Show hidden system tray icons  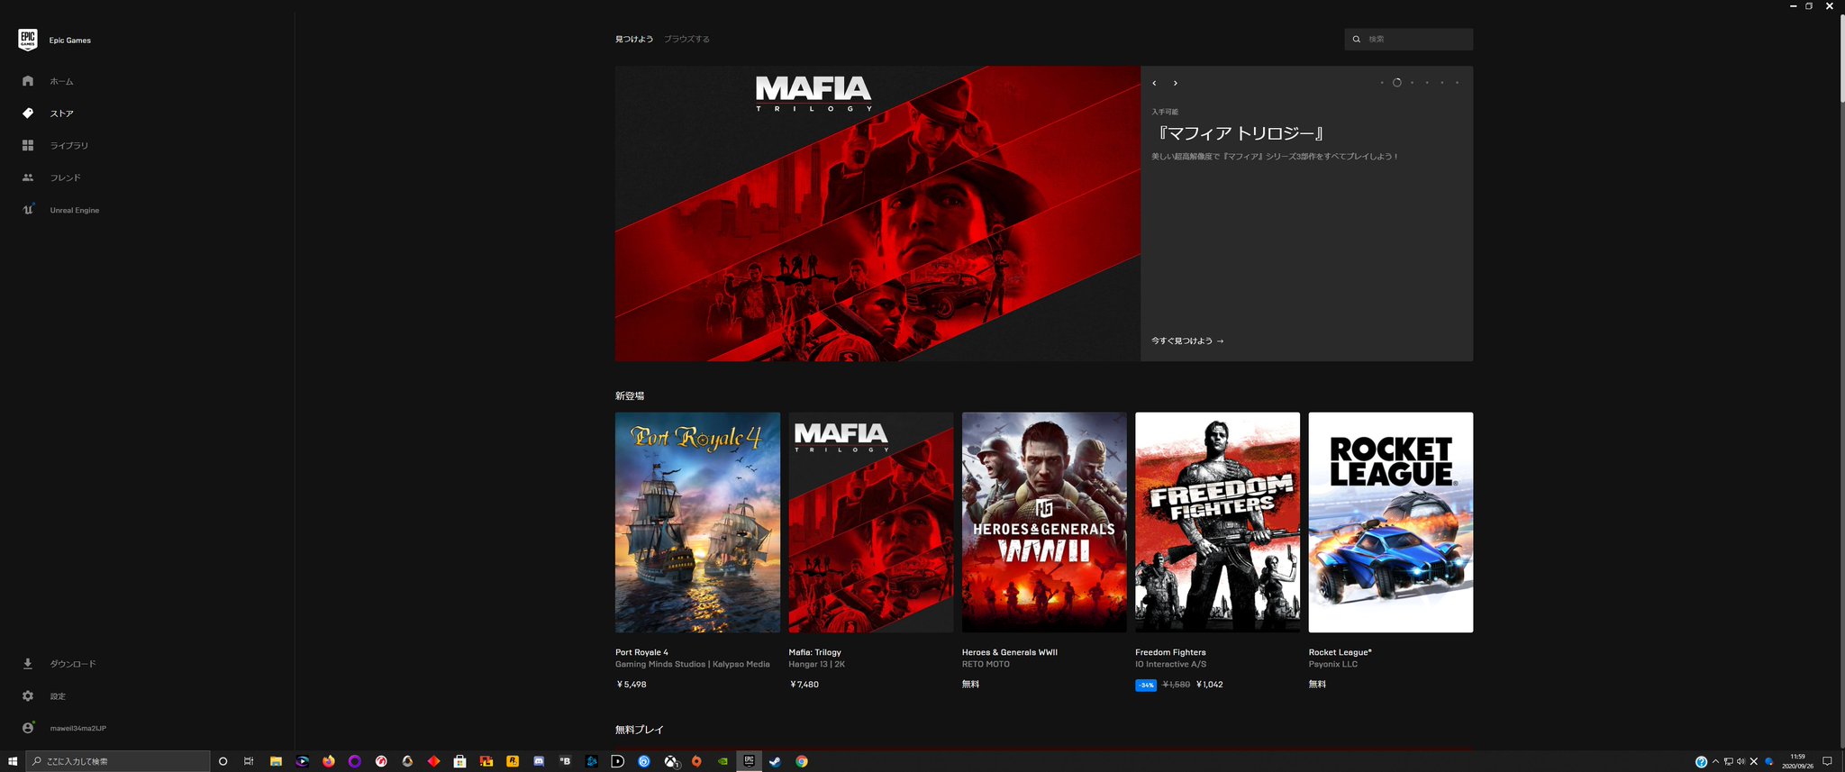(1715, 761)
